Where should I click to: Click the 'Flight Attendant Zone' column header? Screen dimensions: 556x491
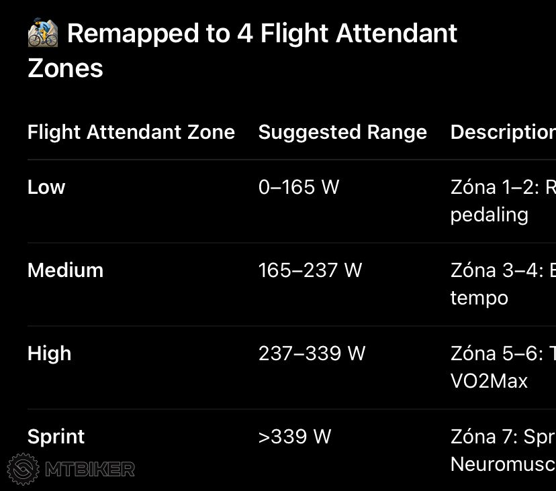coord(131,132)
